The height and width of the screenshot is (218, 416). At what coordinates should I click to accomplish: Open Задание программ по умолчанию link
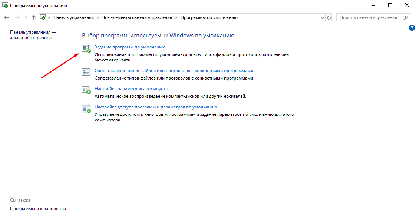(x=130, y=47)
